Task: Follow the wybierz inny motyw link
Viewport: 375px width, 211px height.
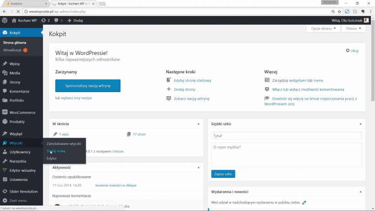Action: point(76,98)
